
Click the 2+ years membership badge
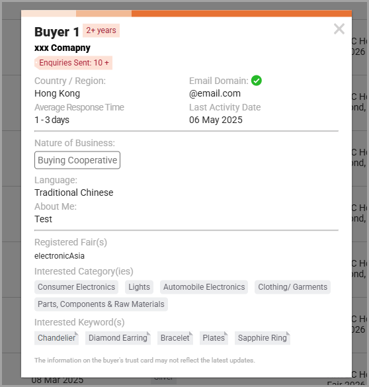[101, 30]
